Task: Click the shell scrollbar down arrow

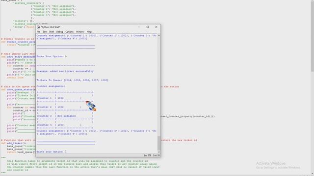Action: click(x=159, y=152)
